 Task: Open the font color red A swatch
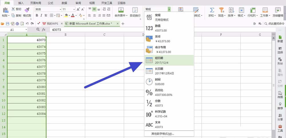coord(73,15)
